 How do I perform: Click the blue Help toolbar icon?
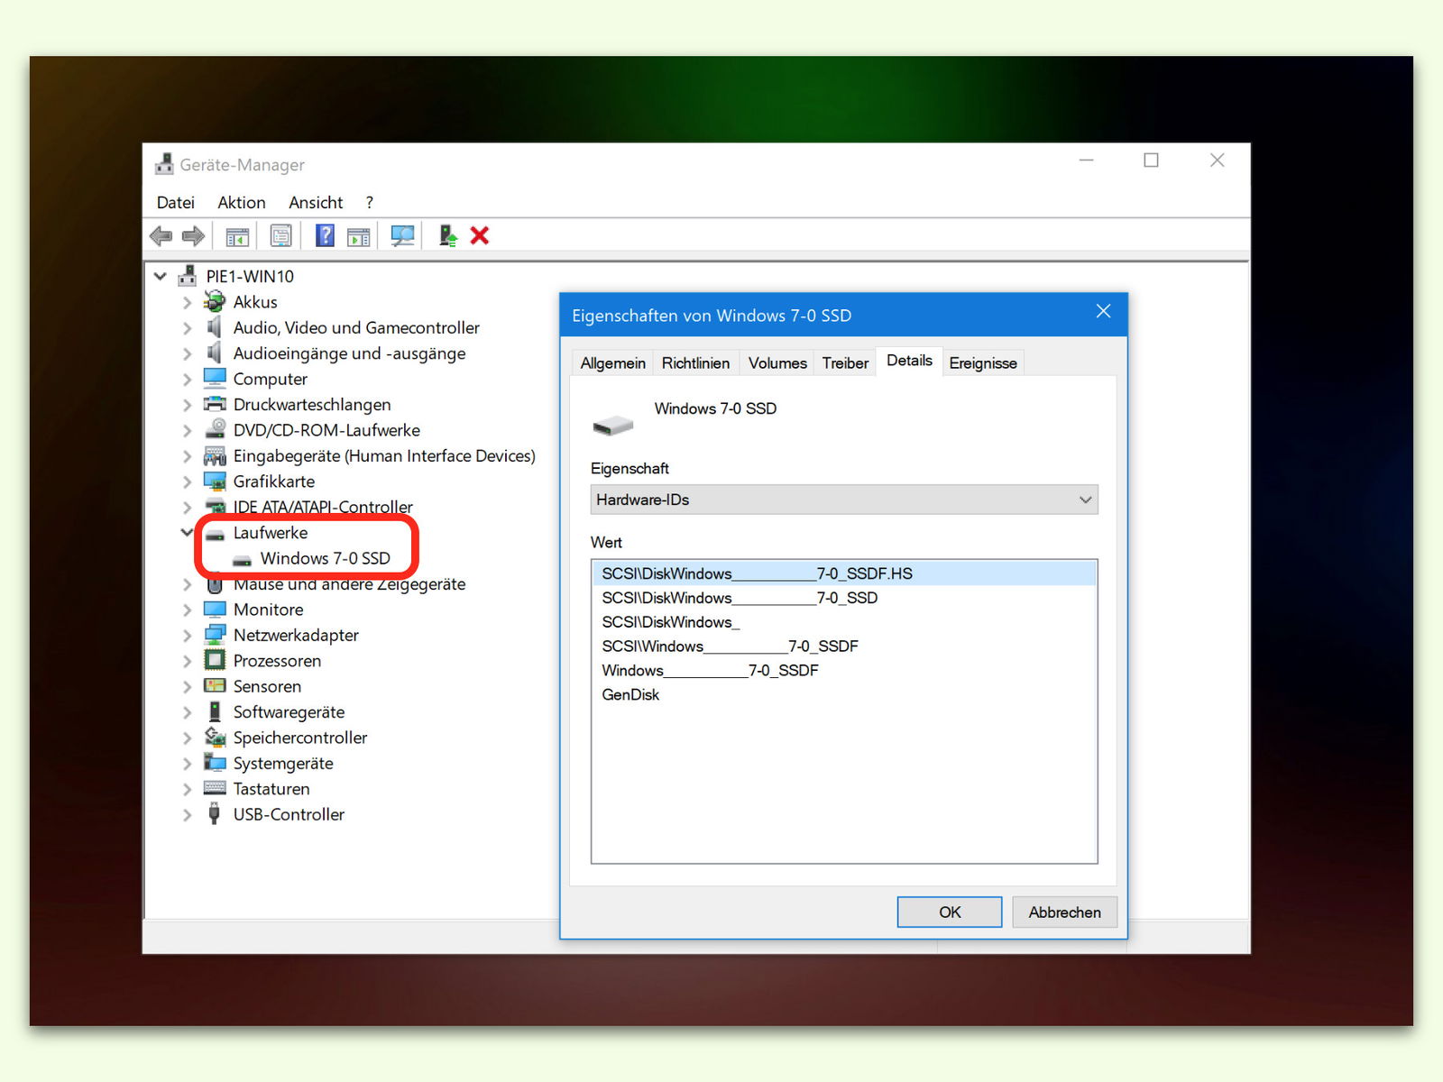tap(325, 236)
